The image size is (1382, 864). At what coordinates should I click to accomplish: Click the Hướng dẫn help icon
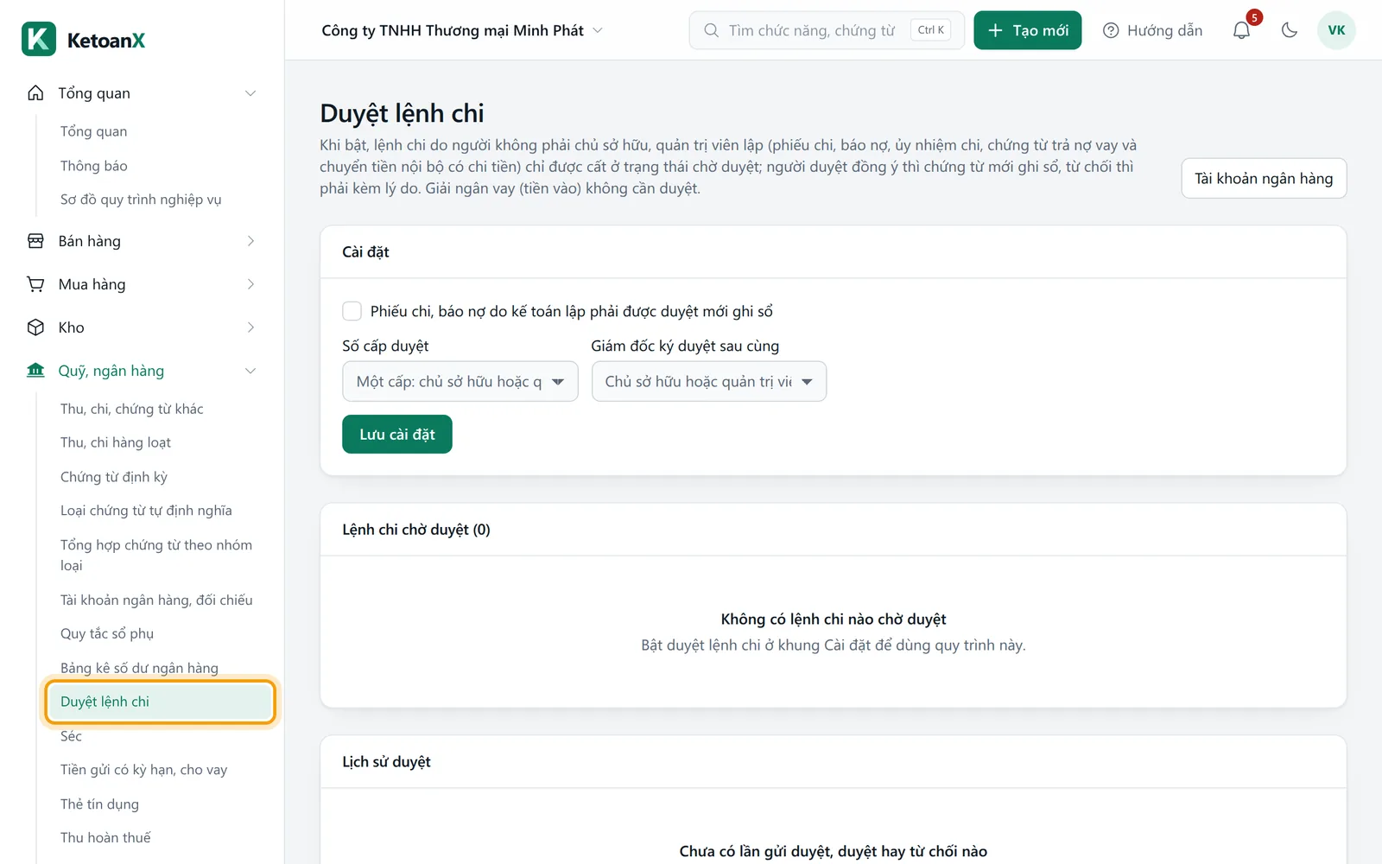[1111, 30]
